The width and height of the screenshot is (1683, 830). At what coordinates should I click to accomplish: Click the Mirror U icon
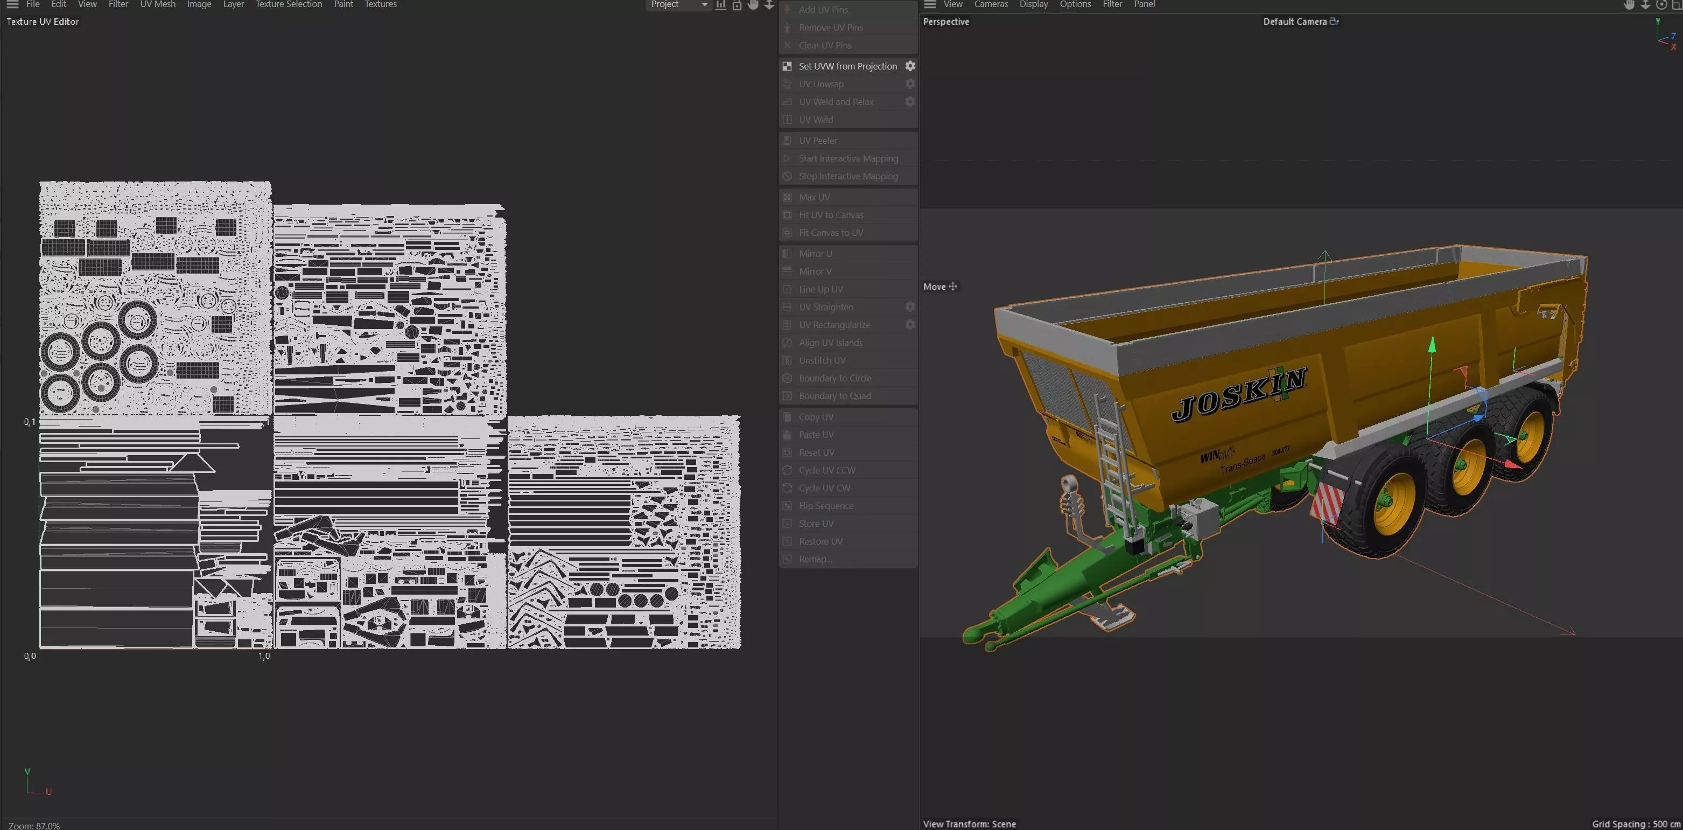pyautogui.click(x=787, y=253)
